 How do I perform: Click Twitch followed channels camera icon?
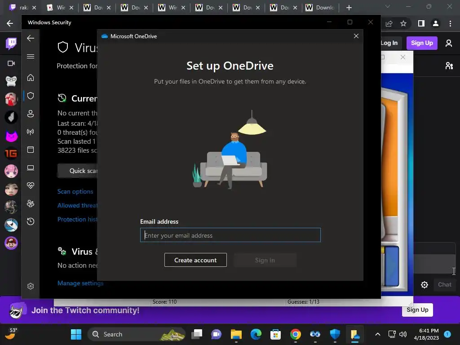pyautogui.click(x=11, y=63)
